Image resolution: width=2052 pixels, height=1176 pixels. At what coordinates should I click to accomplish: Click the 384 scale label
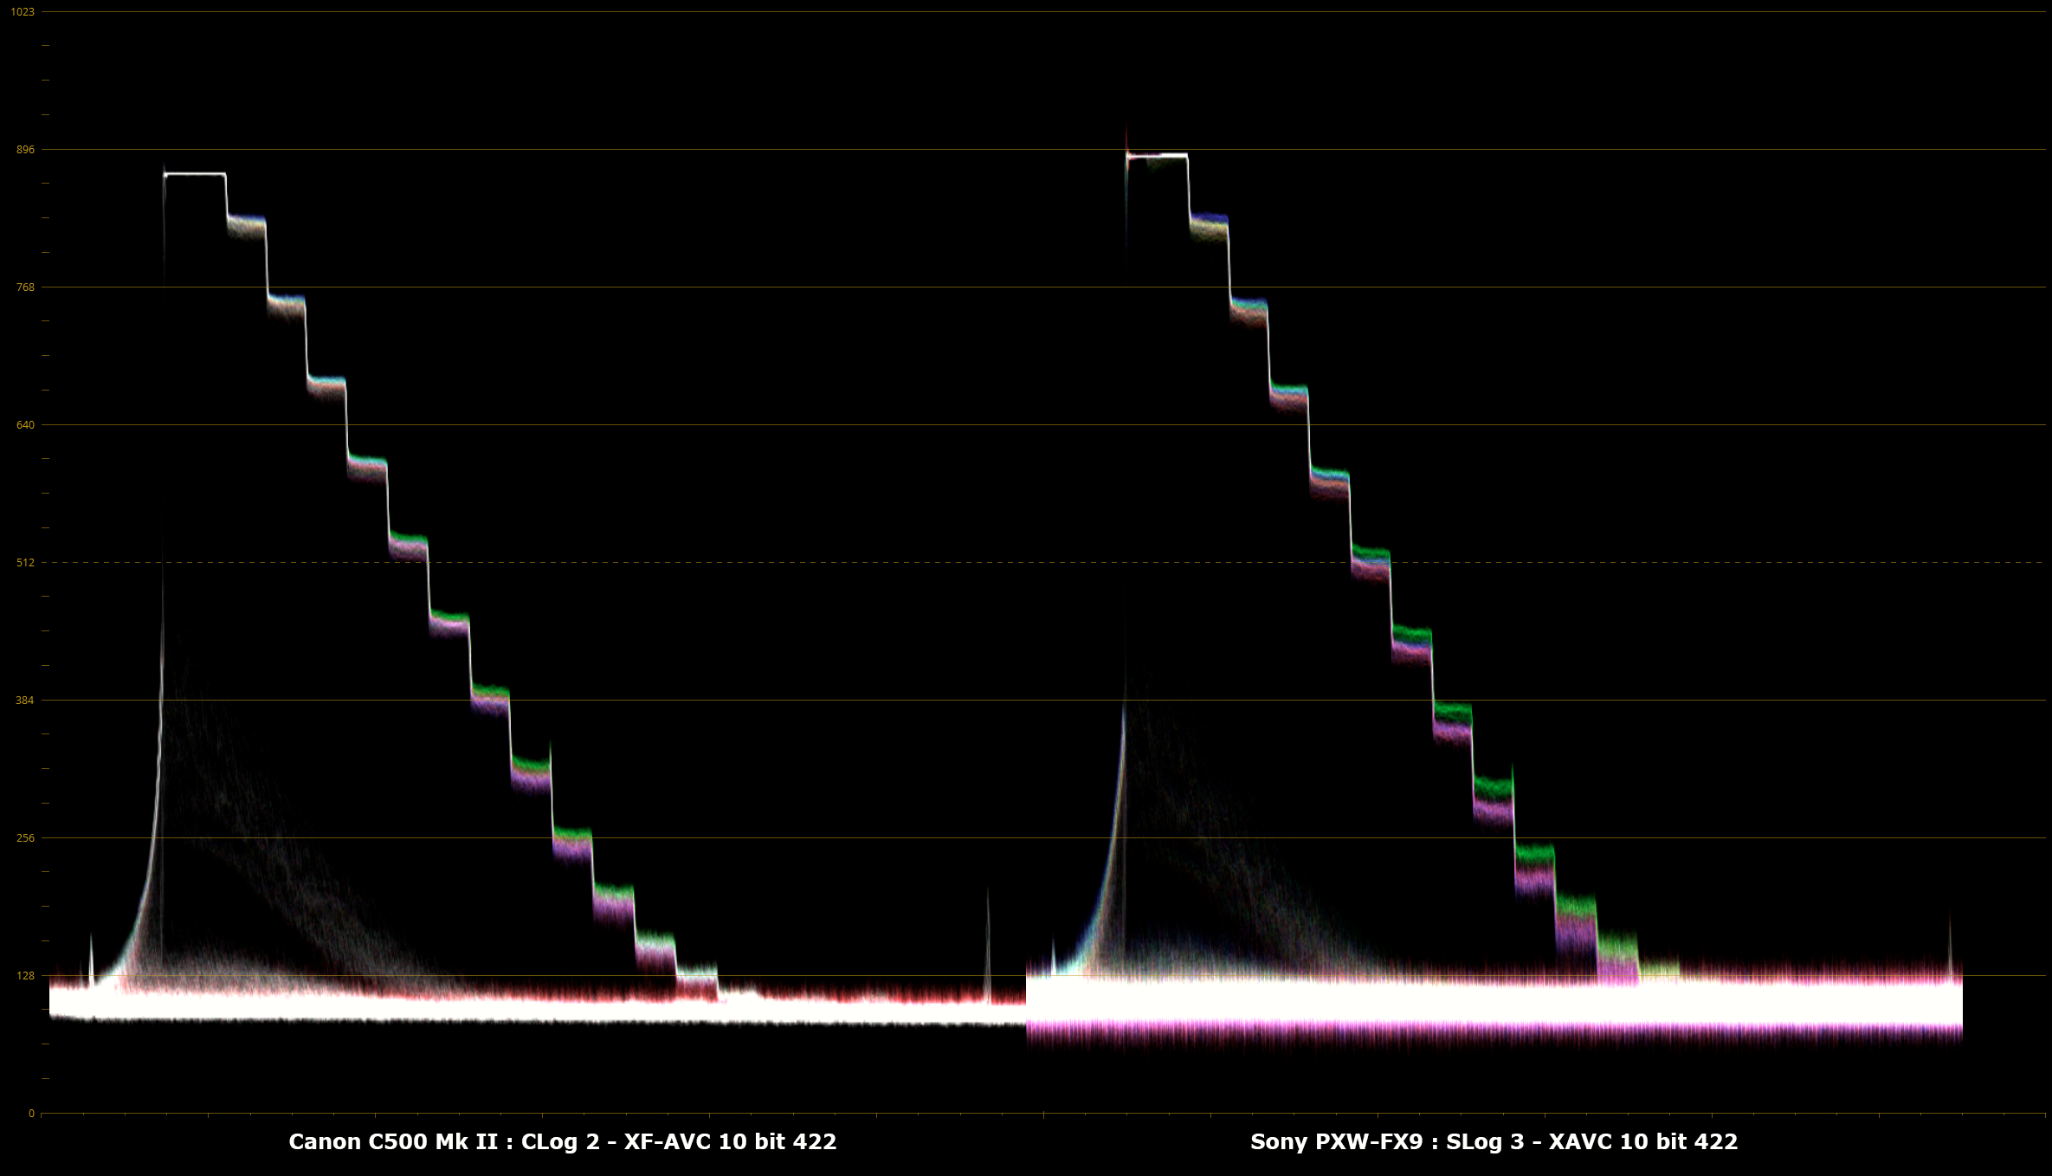(x=25, y=700)
